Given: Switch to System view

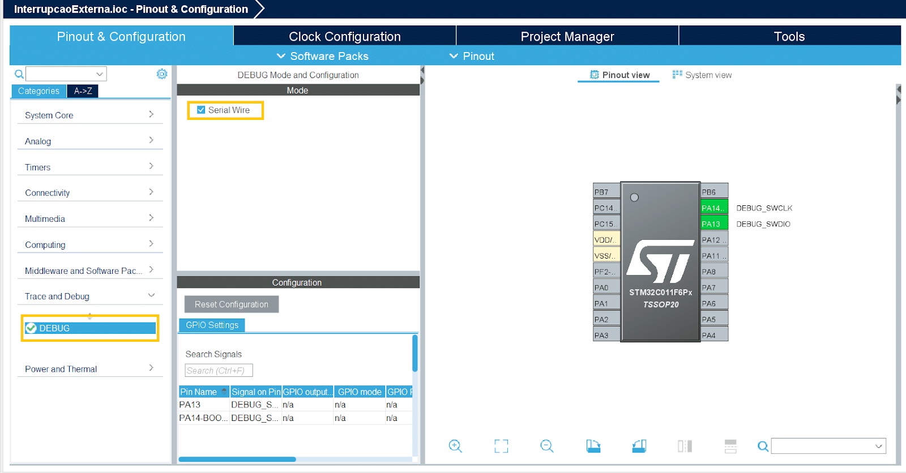Looking at the screenshot, I should click(x=702, y=75).
